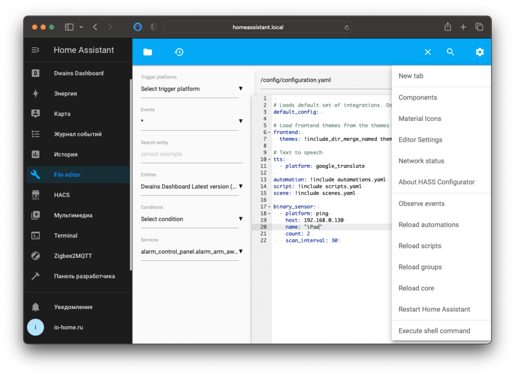The height and width of the screenshot is (375, 515).
Task: Open the Select condition dropdown
Action: click(192, 219)
